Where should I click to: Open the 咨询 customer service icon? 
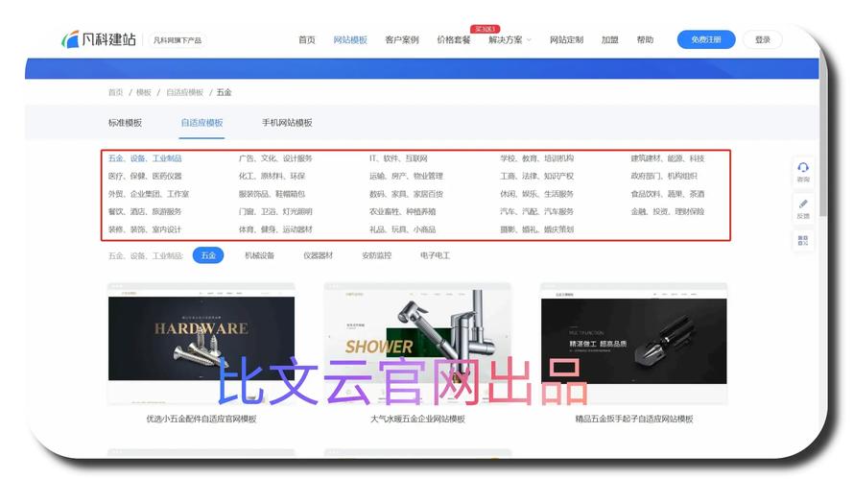[803, 171]
